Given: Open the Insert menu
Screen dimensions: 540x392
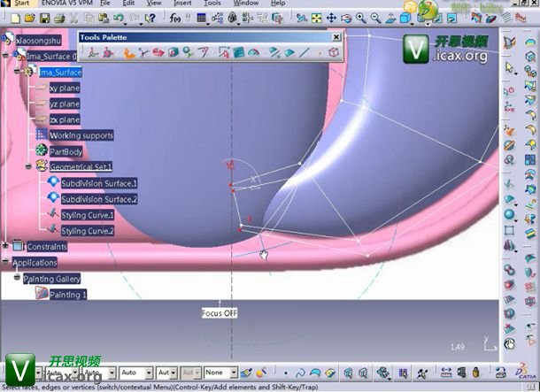Looking at the screenshot, I should 182,4.
